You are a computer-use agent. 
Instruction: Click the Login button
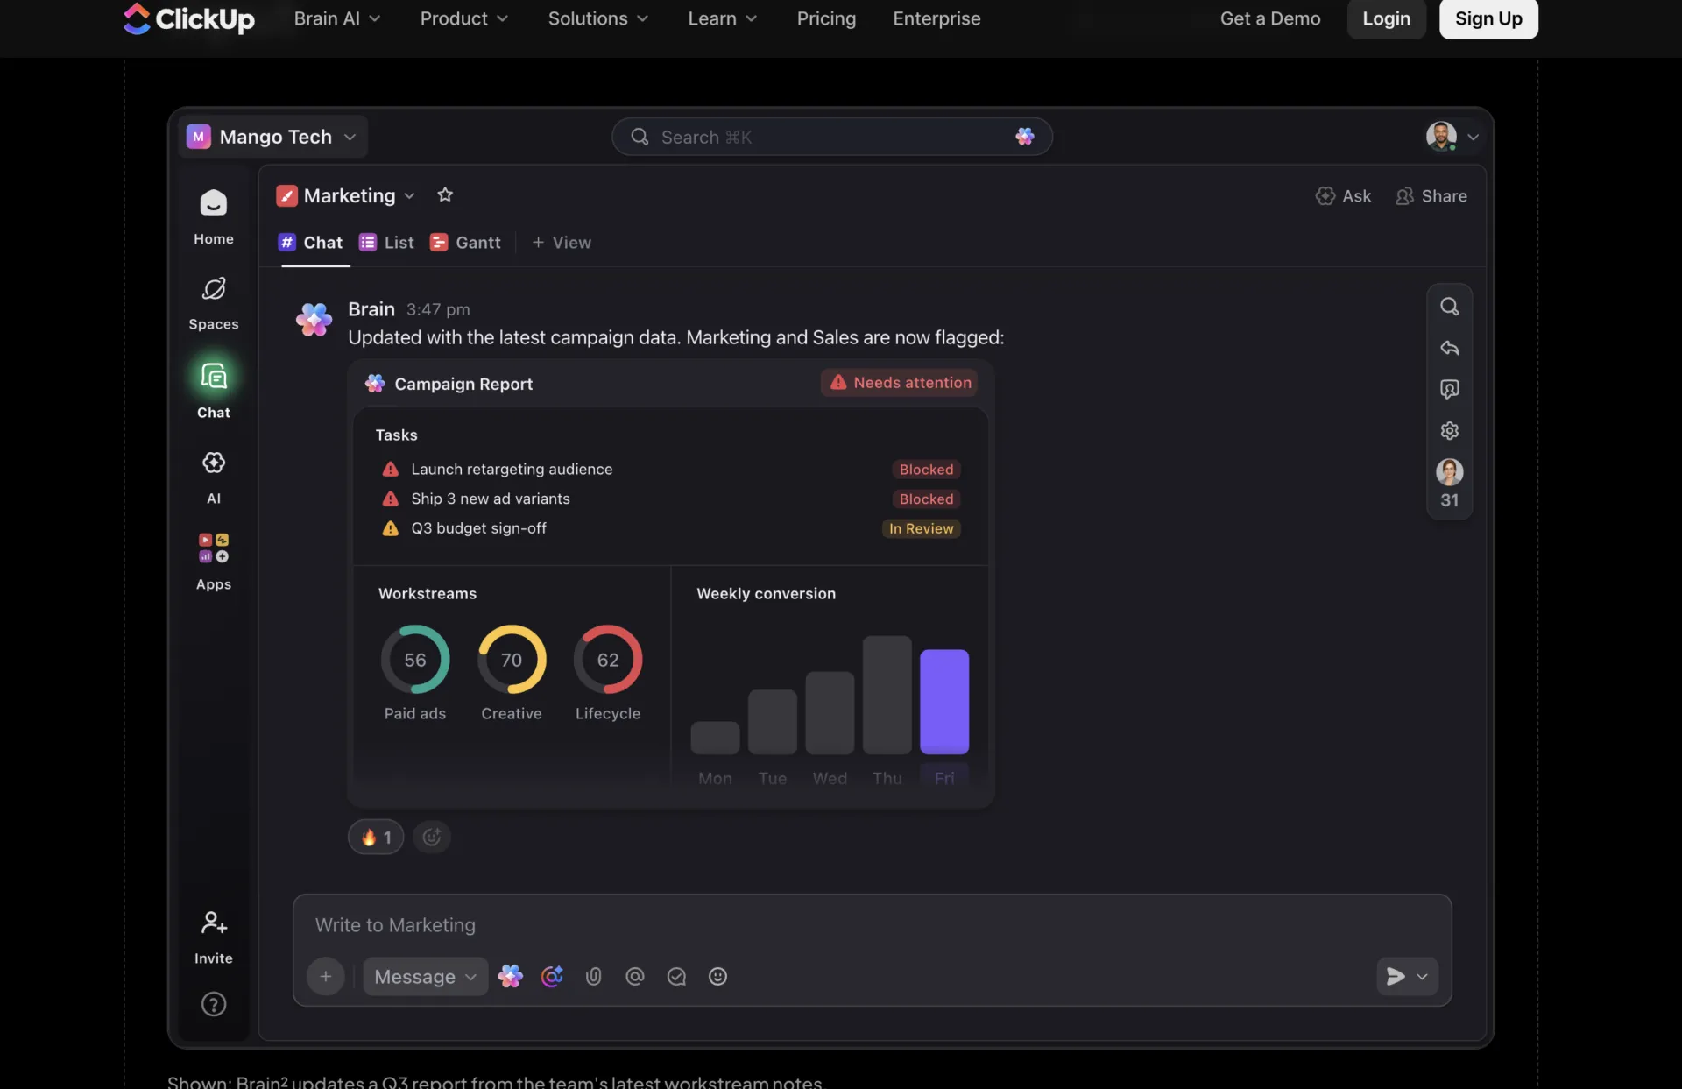tap(1387, 18)
